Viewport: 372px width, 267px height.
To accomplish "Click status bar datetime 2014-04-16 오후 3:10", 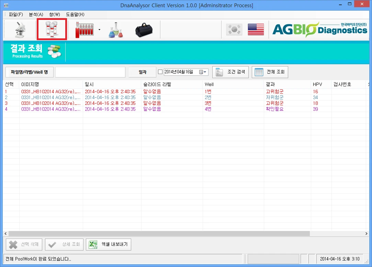I will tap(340, 259).
